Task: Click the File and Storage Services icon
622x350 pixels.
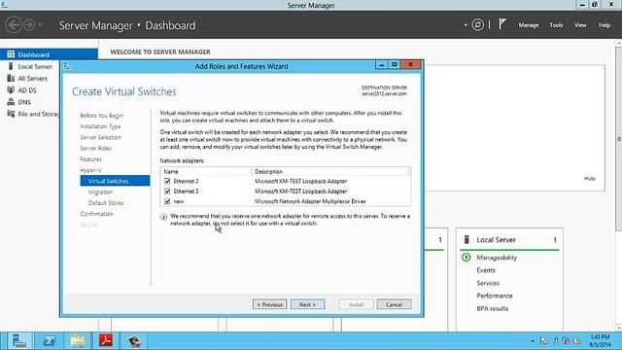Action: click(11, 114)
